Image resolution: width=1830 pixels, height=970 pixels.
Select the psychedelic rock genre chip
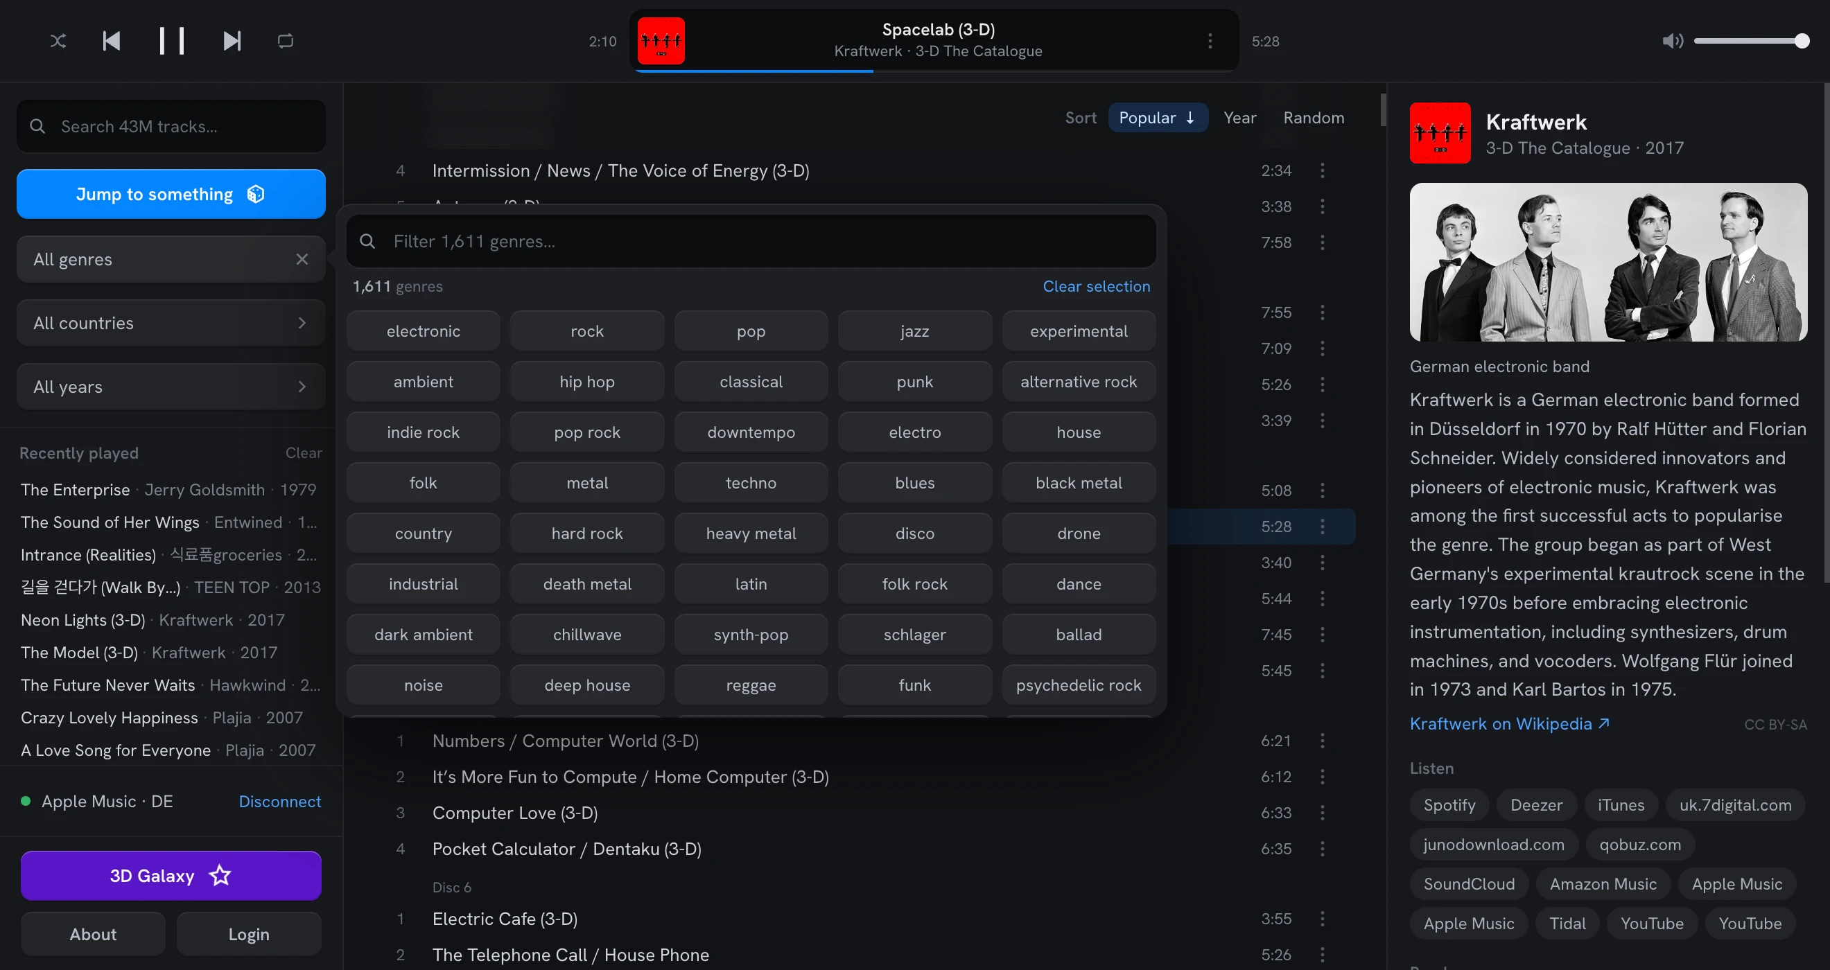point(1079,685)
